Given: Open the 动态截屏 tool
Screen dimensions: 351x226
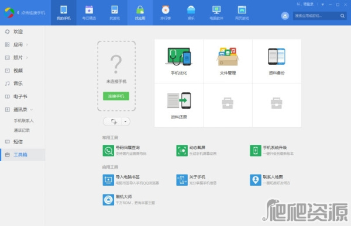Looking at the screenshot, I should tap(197, 151).
